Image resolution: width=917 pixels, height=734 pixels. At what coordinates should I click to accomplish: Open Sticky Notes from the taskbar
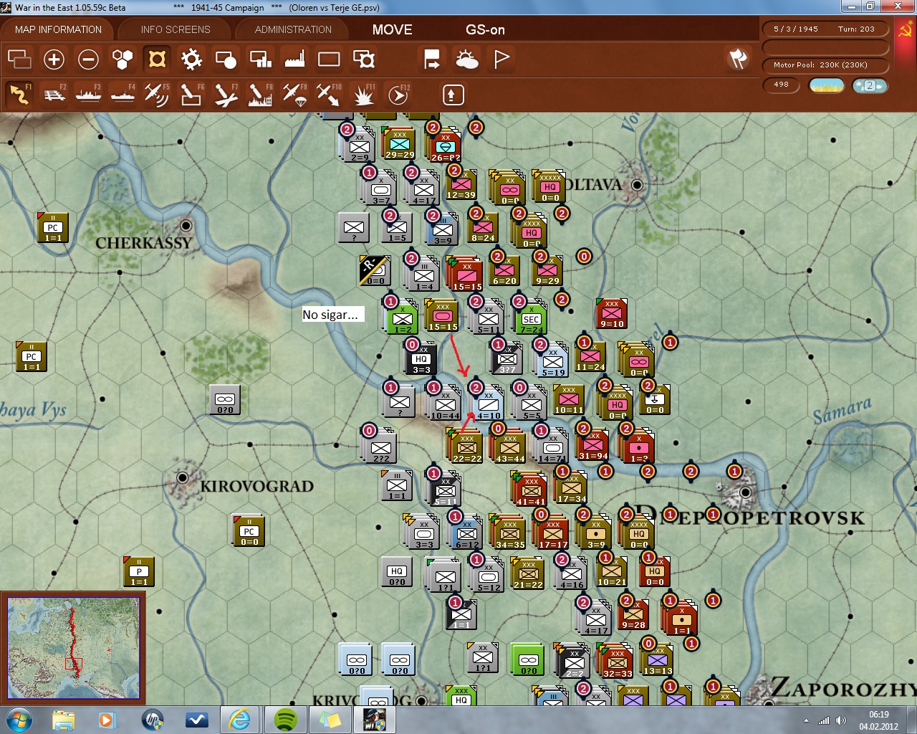329,720
